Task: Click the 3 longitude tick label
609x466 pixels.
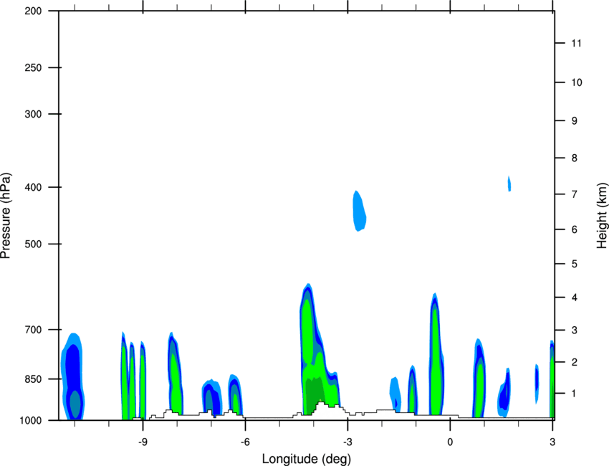Action: [552, 442]
